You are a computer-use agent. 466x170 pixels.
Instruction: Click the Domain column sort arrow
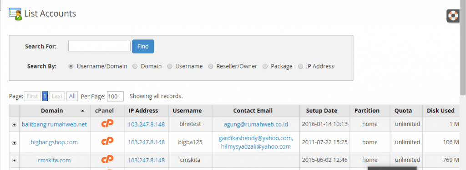(x=83, y=111)
